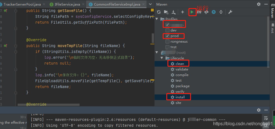The image size is (275, 129).
Task: Open Execute Maven Goal dialog
Action: pyautogui.click(x=199, y=12)
